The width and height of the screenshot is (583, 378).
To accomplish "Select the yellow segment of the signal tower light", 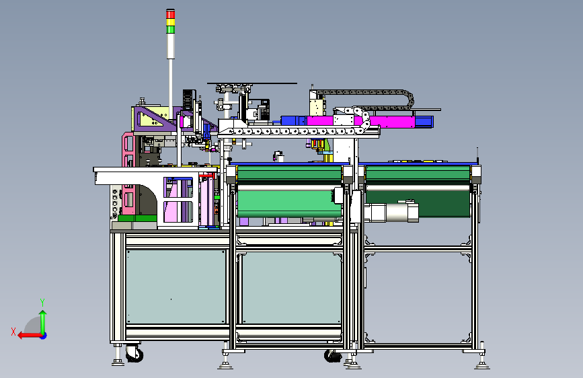I will click(x=170, y=22).
